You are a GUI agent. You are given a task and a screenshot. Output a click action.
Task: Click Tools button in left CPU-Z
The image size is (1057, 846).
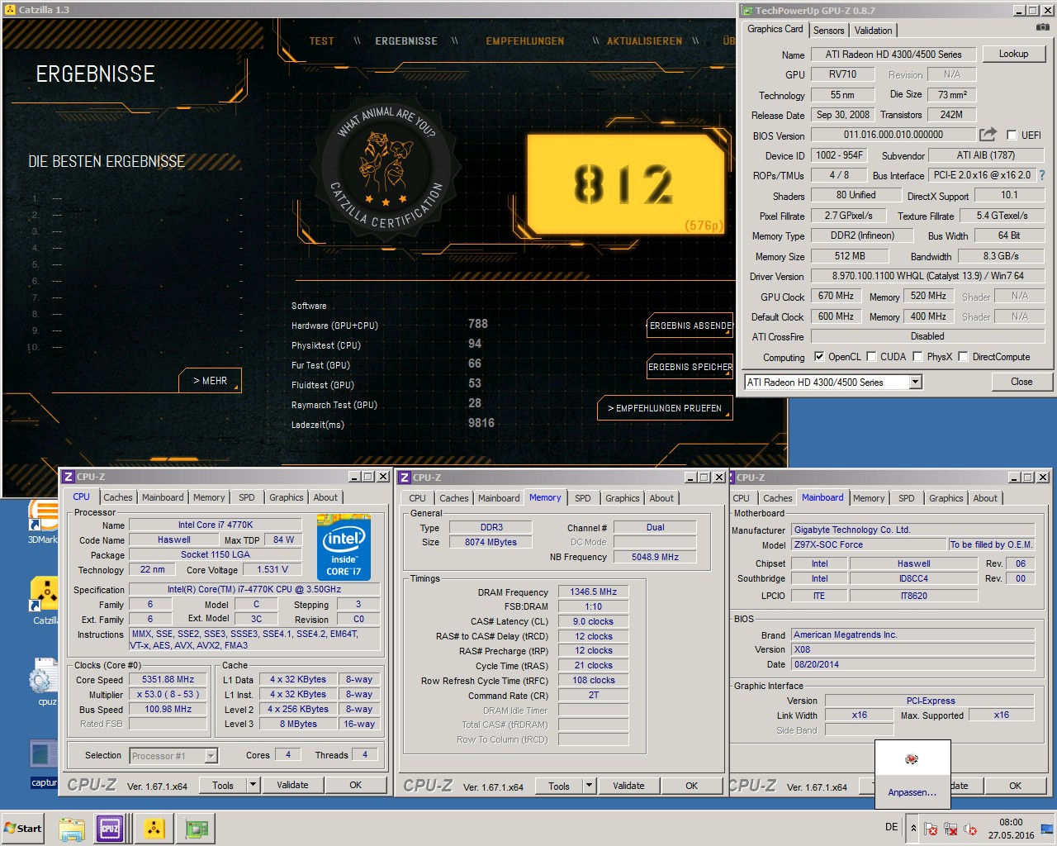point(223,785)
